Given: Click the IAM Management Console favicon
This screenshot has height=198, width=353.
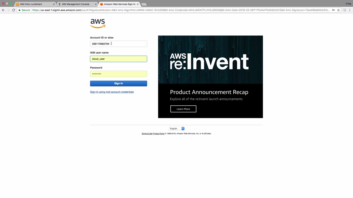Looking at the screenshot, I should click(60, 4).
